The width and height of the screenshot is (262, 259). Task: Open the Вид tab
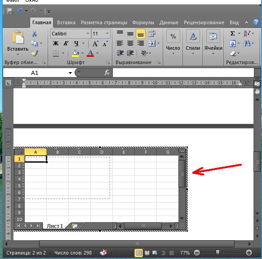click(x=234, y=22)
